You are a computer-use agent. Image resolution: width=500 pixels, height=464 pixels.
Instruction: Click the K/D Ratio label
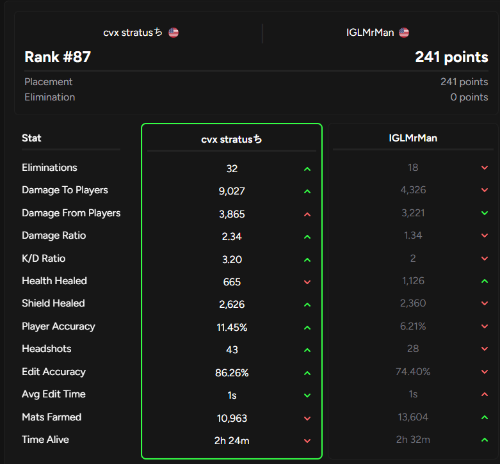pyautogui.click(x=44, y=259)
